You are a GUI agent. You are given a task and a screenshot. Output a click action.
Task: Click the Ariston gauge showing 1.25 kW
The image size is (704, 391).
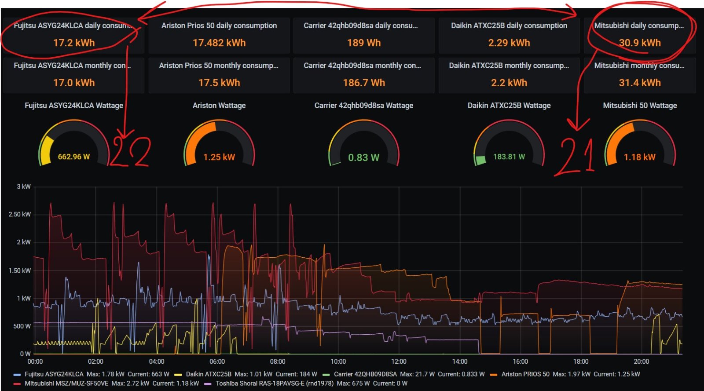click(219, 143)
